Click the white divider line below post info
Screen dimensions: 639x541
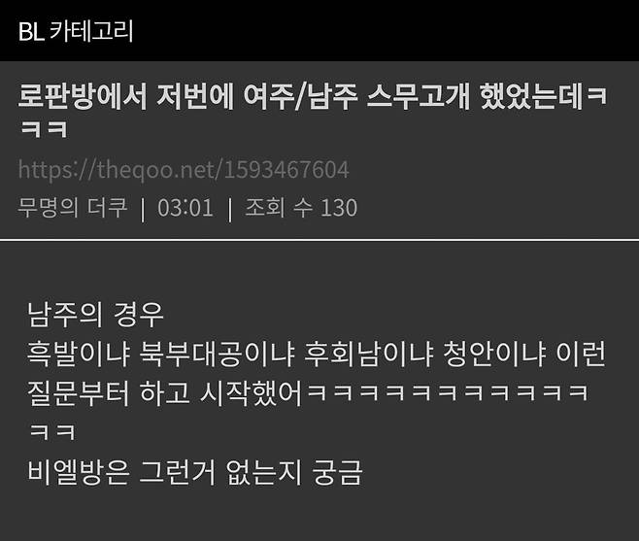tap(319, 240)
